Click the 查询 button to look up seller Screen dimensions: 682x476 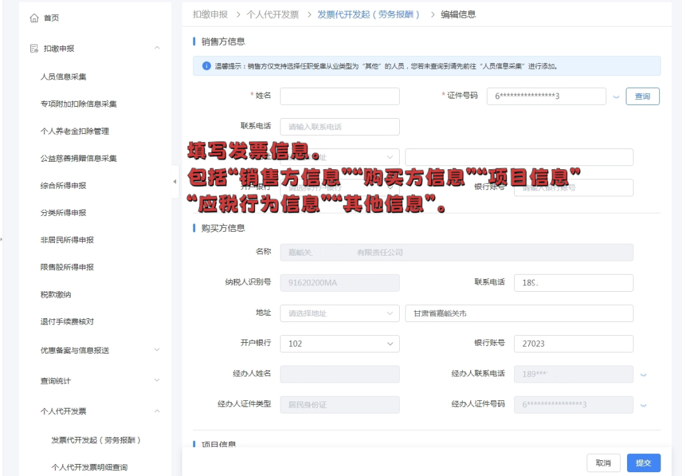642,96
